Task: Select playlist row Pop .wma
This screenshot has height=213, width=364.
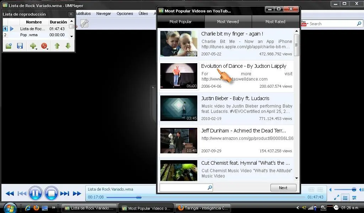Action: [36, 35]
